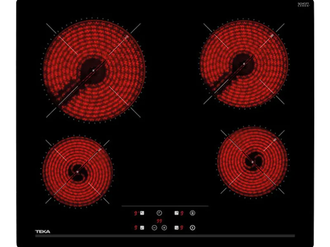
Task: Select the rear-left burner zone icon
Action: [142, 213]
